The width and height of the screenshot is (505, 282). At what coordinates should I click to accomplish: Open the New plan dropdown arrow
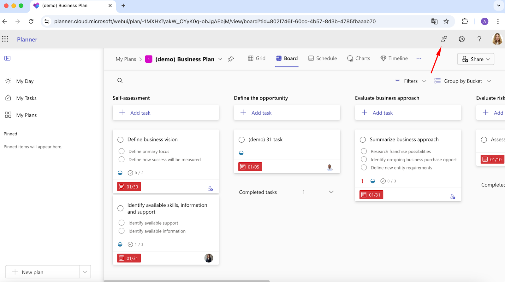point(85,272)
